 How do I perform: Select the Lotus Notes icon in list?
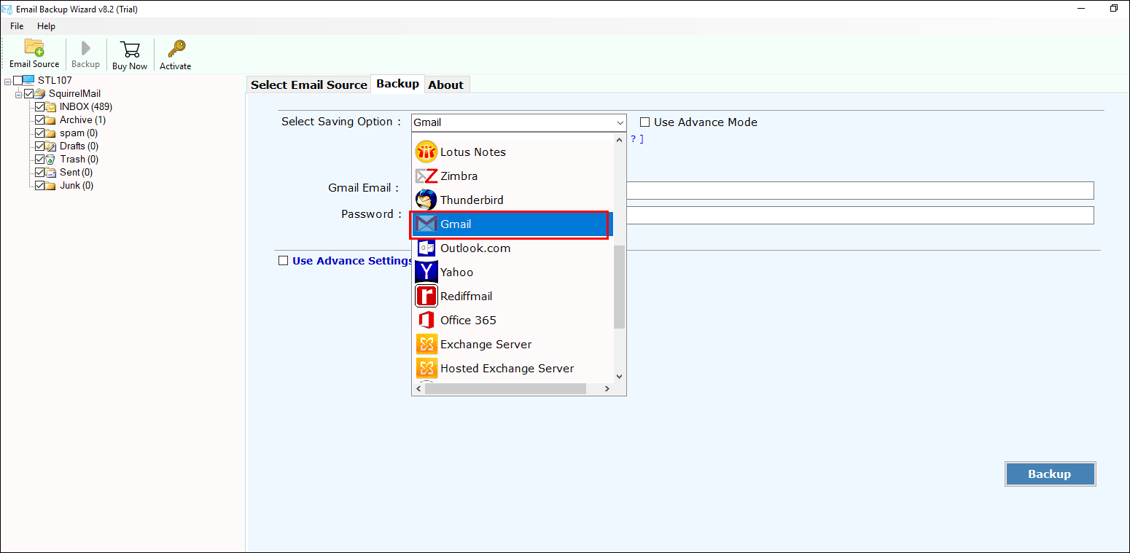pyautogui.click(x=426, y=152)
